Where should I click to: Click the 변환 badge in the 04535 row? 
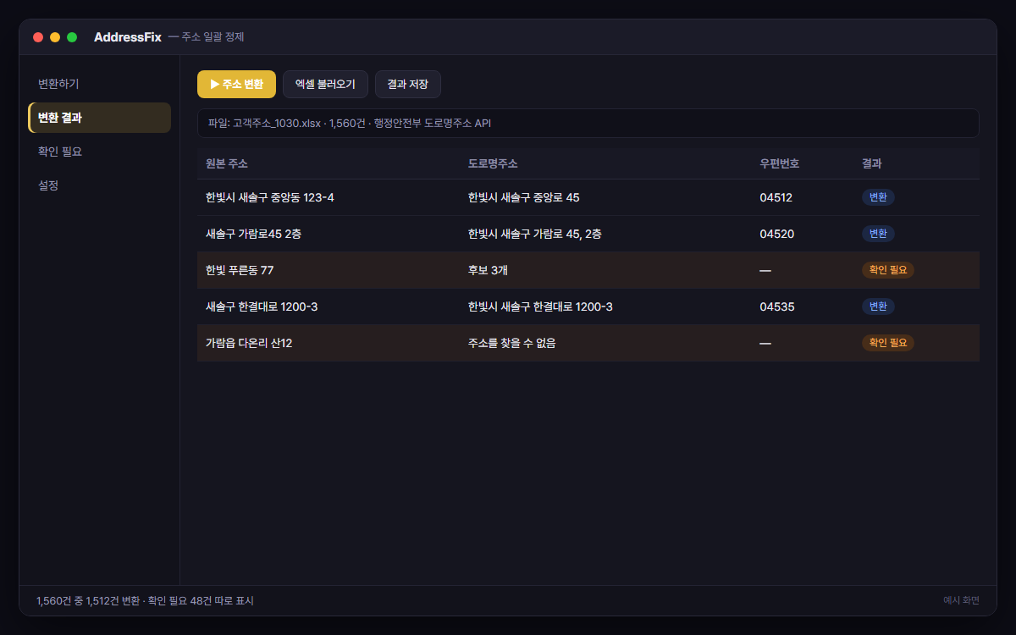[x=878, y=306]
